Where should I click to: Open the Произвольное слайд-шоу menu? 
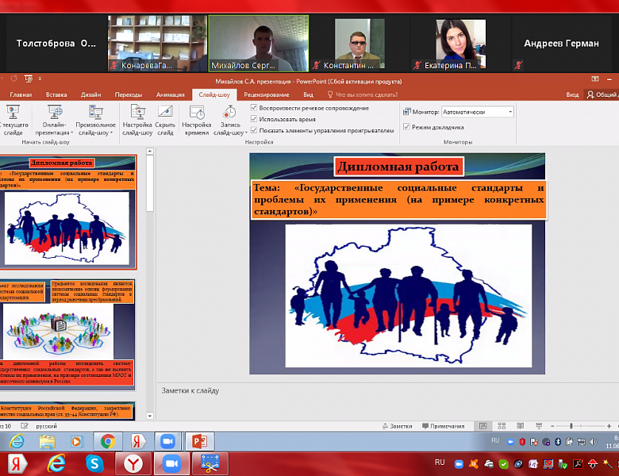(95, 120)
